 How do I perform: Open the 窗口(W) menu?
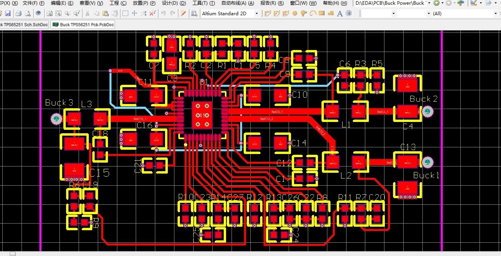coord(303,3)
